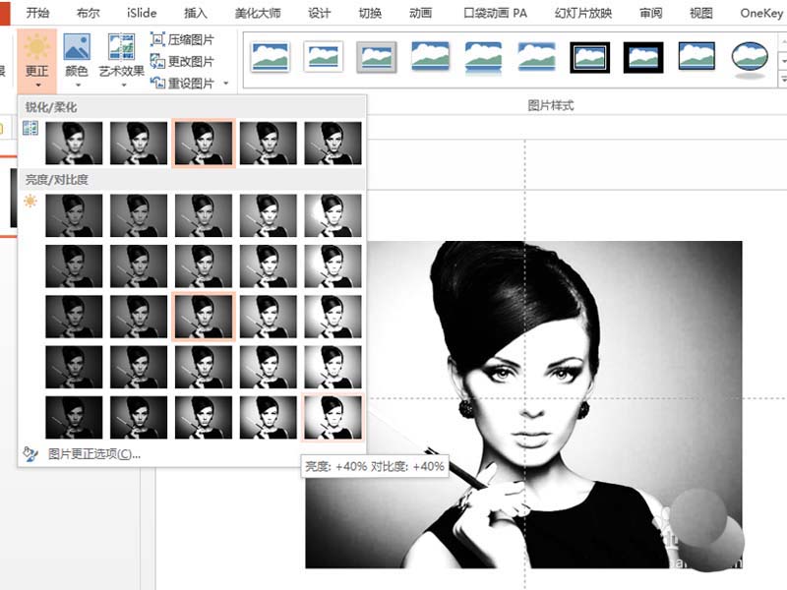Select the fourth sharpen/soften thumbnail
Viewport: 787px width, 590px height.
(268, 143)
